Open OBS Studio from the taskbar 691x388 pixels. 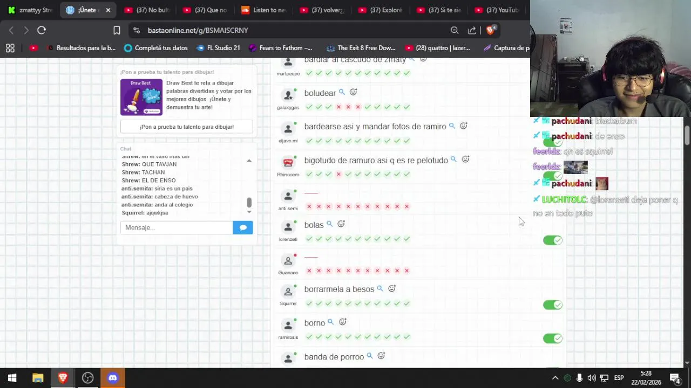point(87,378)
